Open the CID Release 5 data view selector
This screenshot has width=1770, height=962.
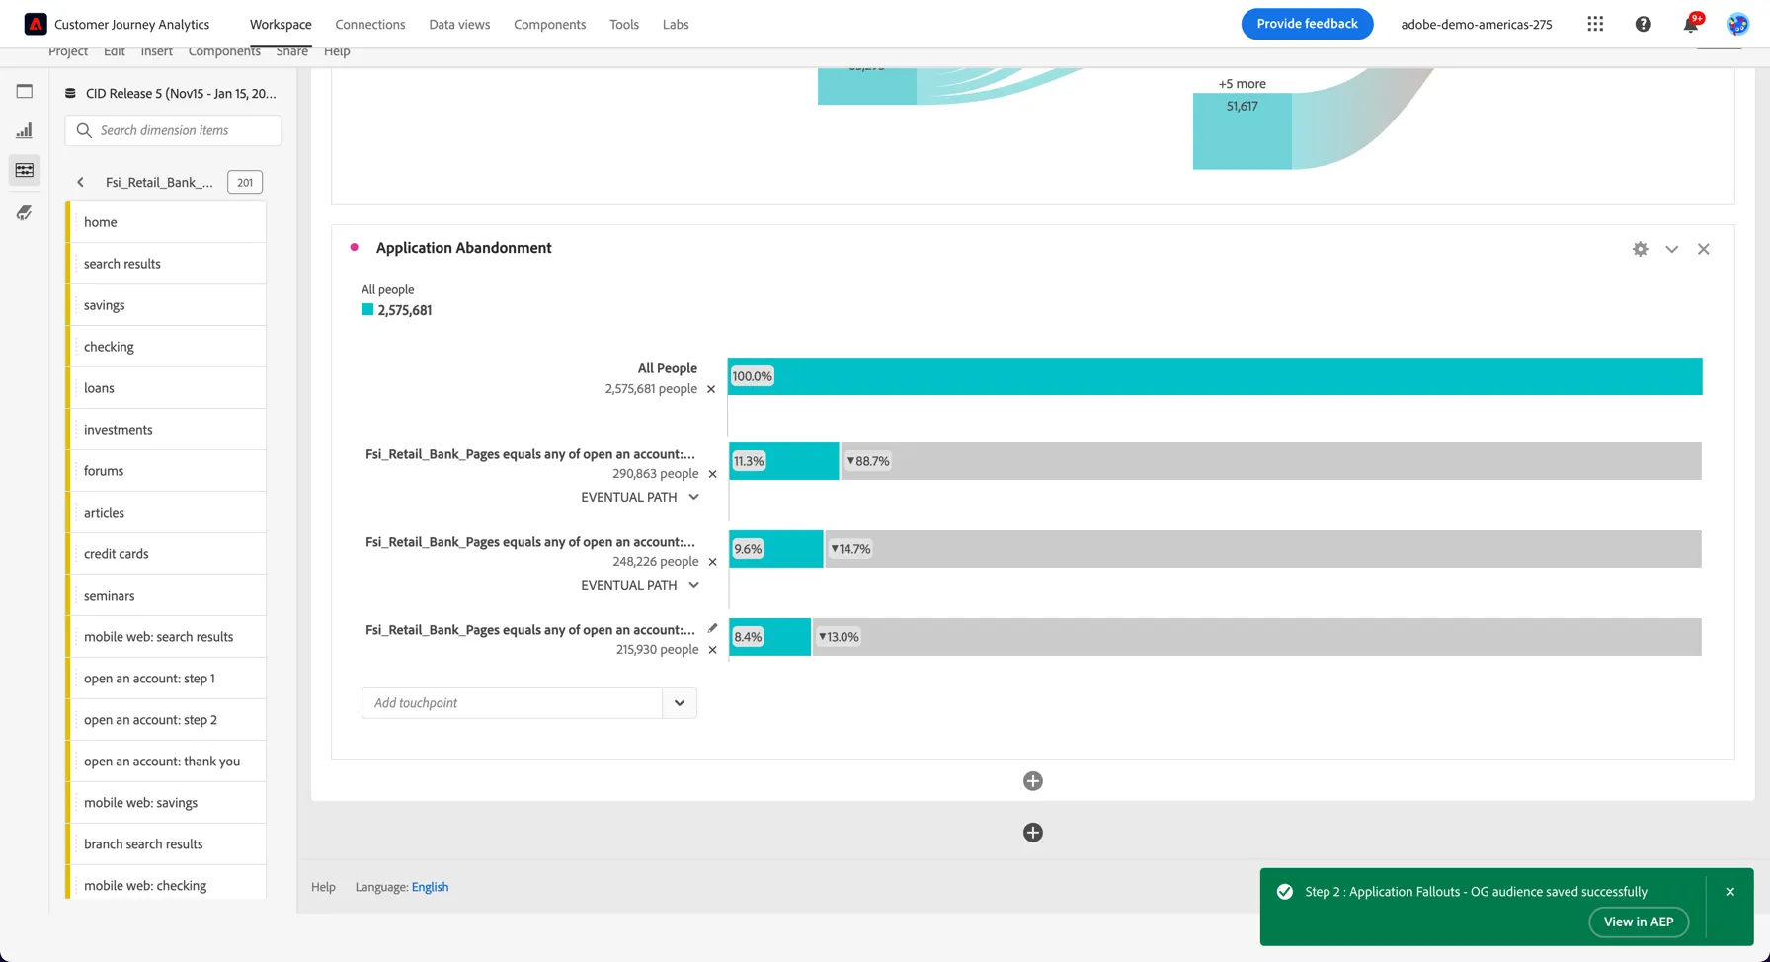click(x=170, y=94)
